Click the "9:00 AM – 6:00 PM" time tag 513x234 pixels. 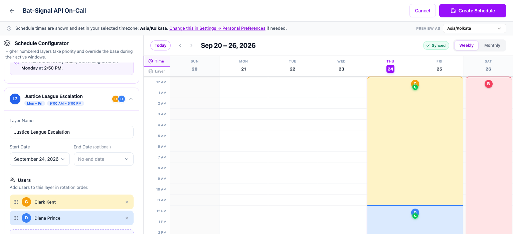[65, 103]
